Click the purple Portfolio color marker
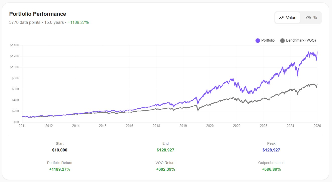 257,40
